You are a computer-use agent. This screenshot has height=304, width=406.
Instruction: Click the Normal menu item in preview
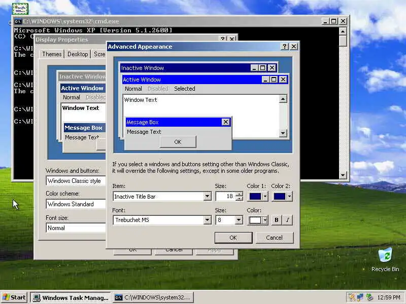133,89
